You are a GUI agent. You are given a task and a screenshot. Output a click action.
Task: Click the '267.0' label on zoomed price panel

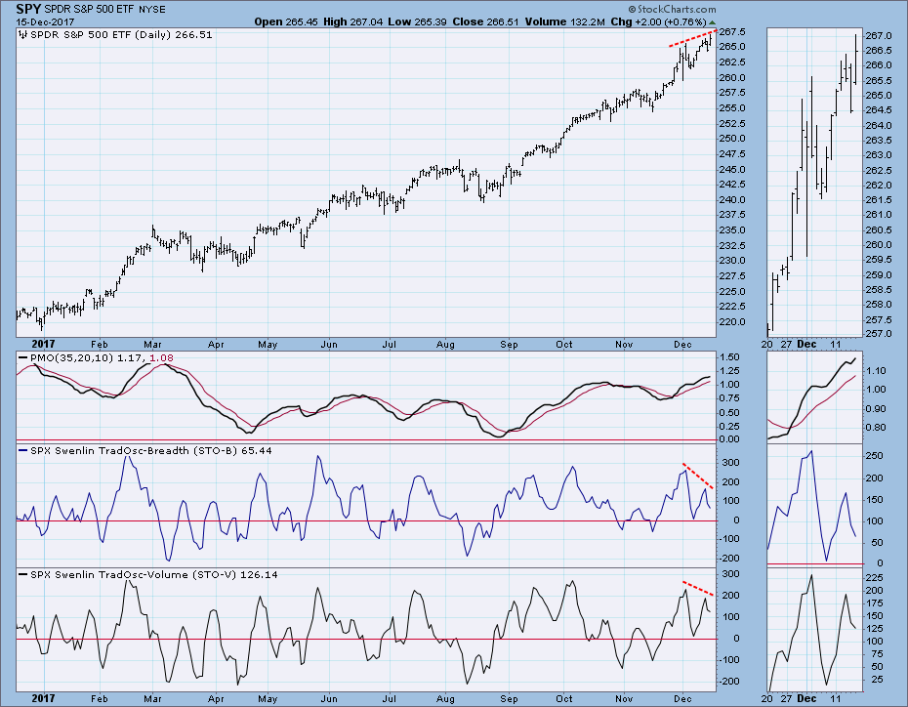879,36
